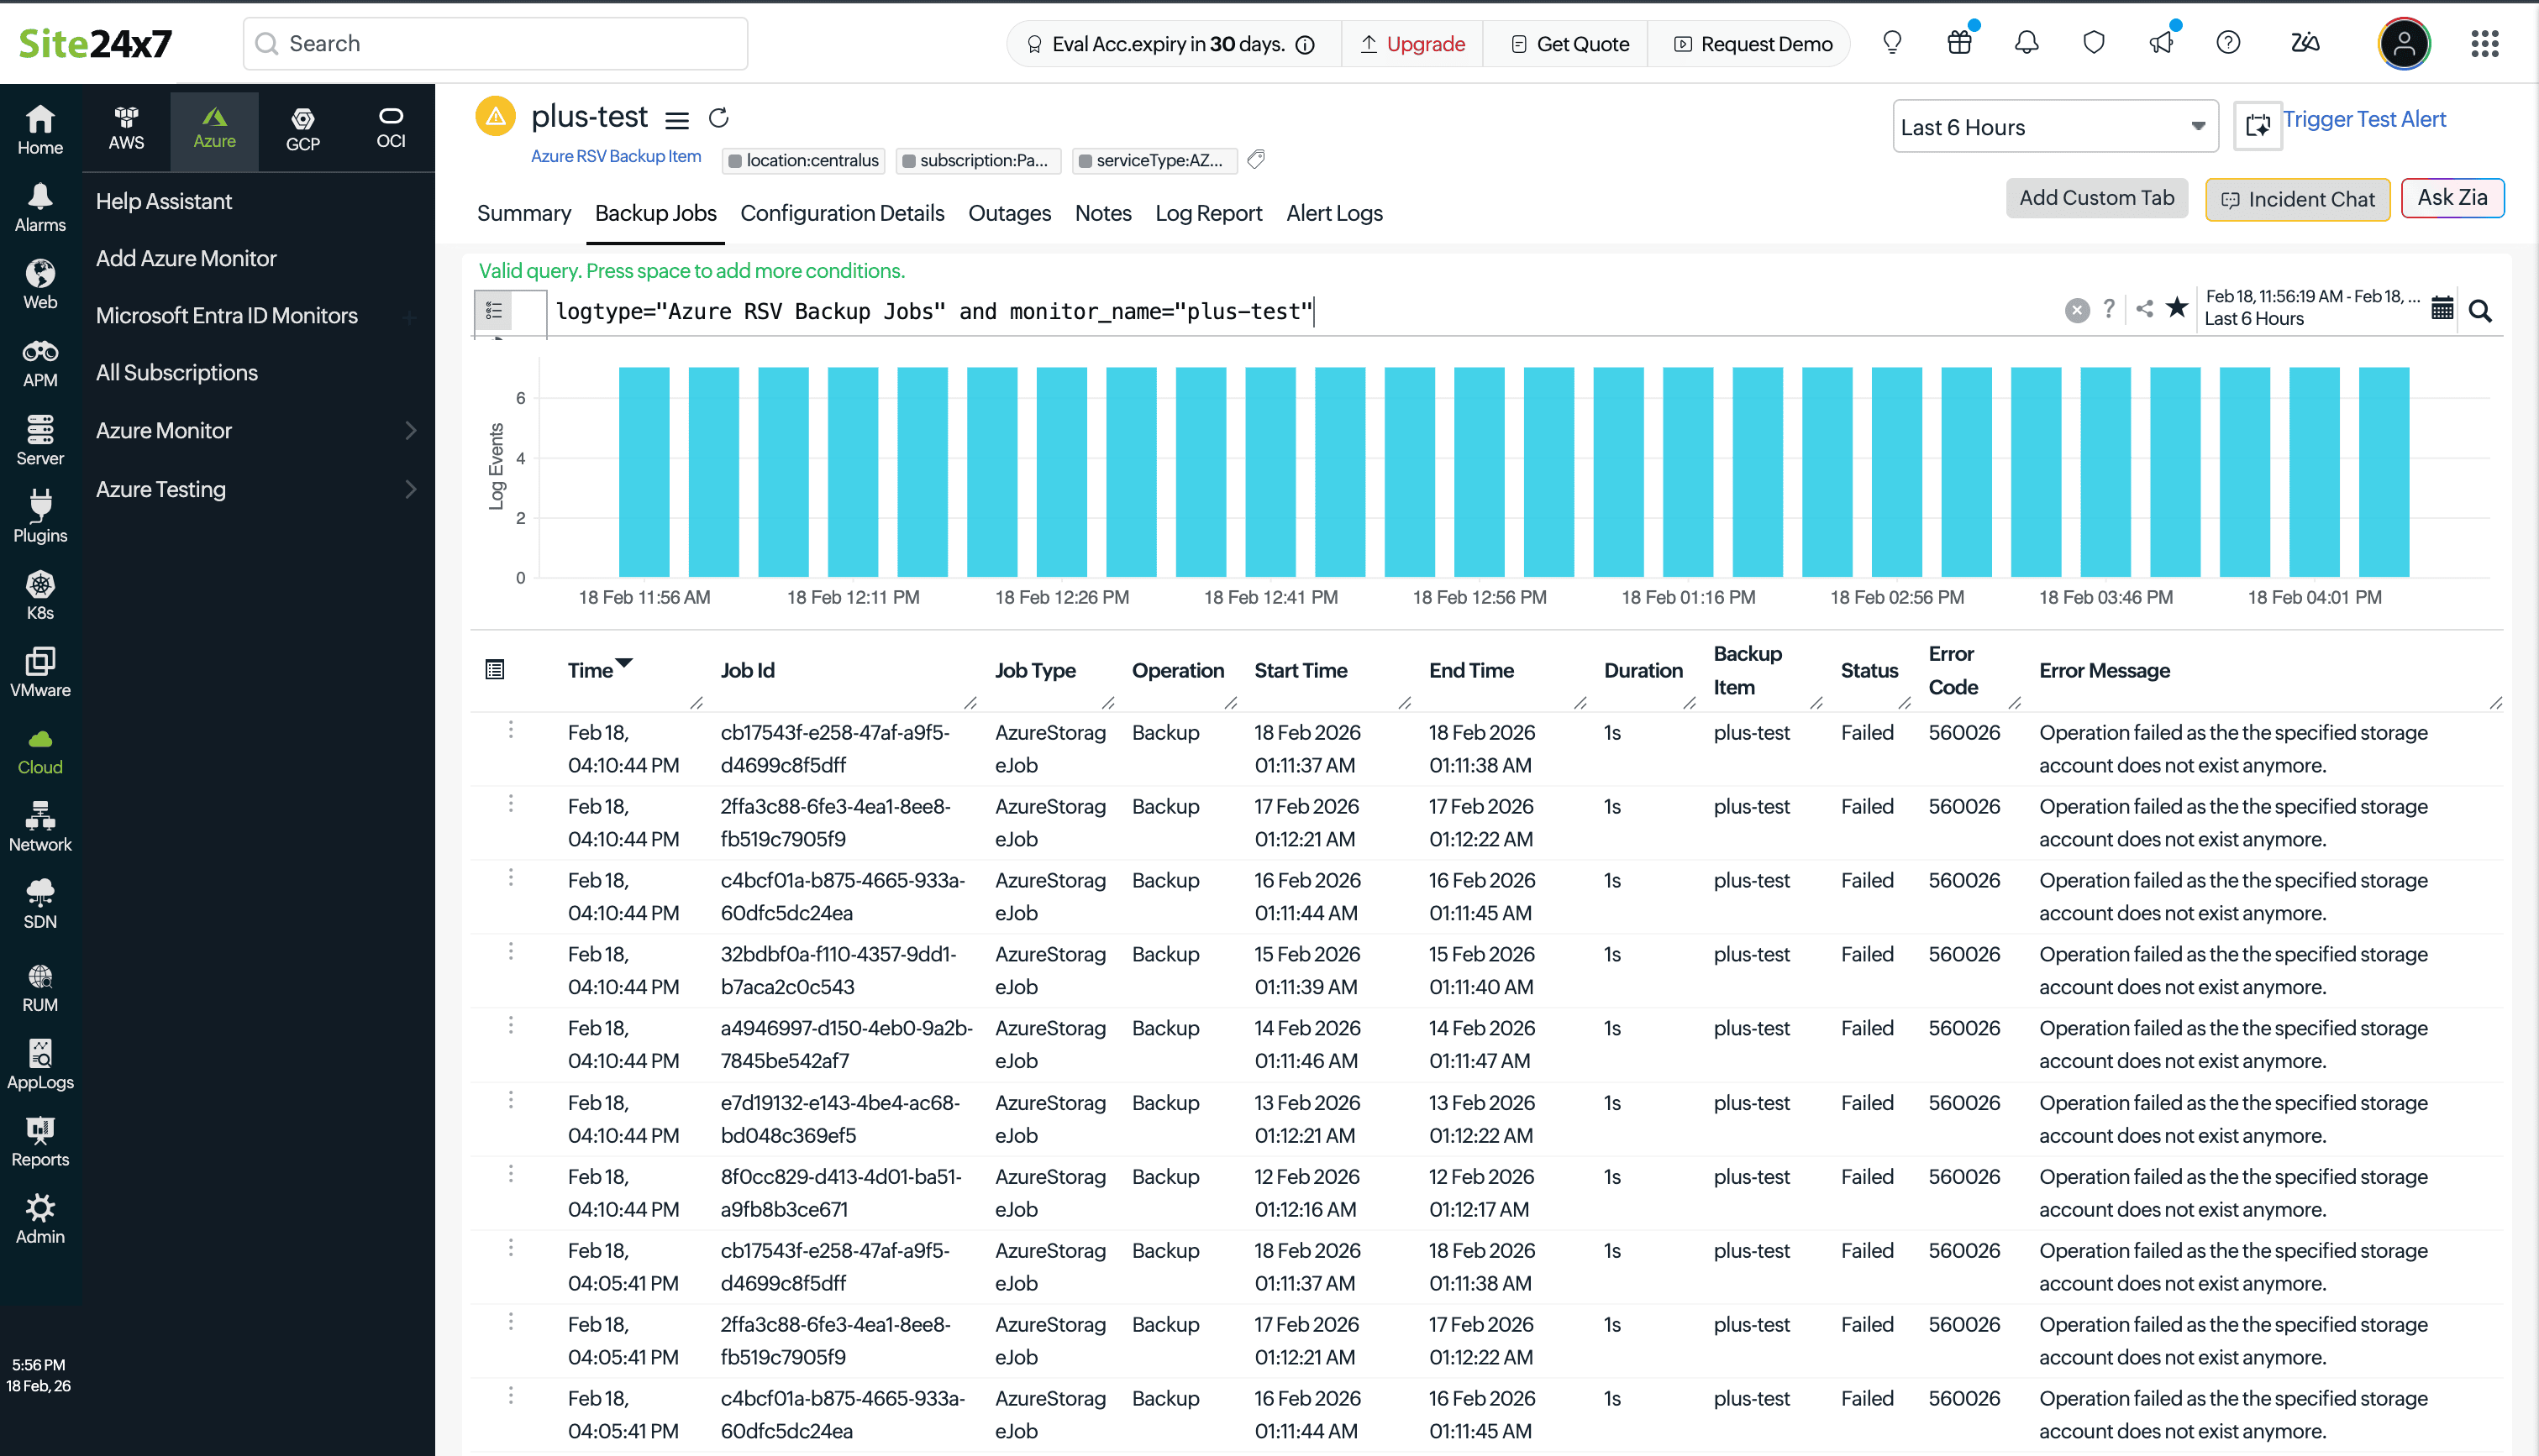Share the log query
Screen dimensions: 2539x1456
2144,309
